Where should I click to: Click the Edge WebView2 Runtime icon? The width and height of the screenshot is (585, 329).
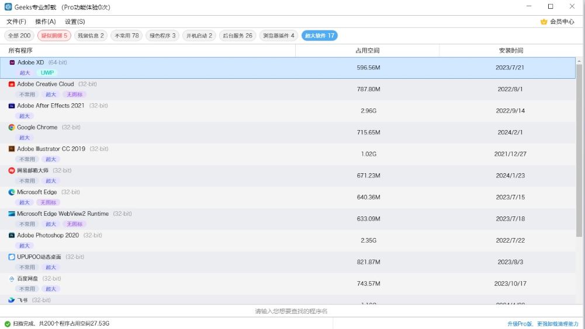12,214
